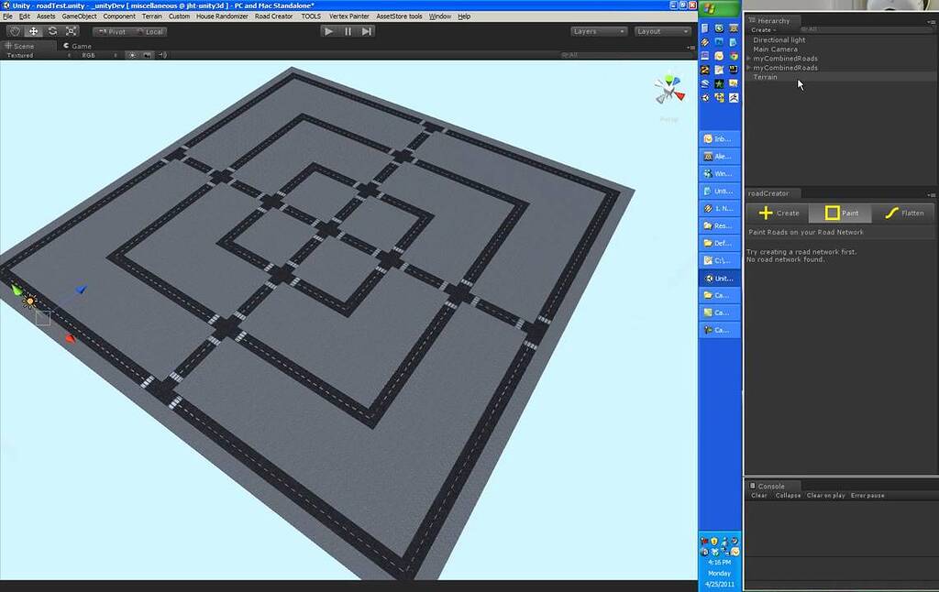Viewport: 939px width, 592px height.
Task: Select the Move tool
Action: click(x=33, y=30)
